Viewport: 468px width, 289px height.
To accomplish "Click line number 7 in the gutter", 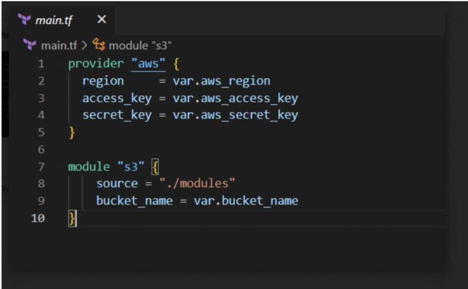I will tap(41, 167).
